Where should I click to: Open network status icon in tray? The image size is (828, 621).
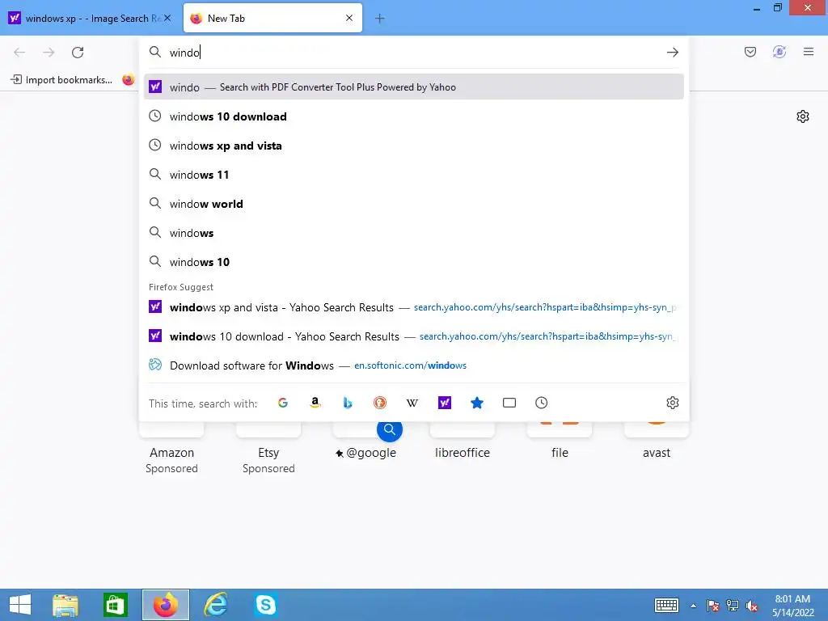pyautogui.click(x=733, y=606)
